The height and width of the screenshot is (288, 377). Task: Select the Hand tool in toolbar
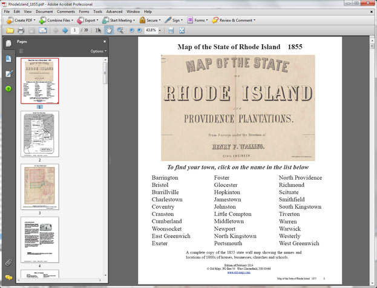pyautogui.click(x=109, y=30)
